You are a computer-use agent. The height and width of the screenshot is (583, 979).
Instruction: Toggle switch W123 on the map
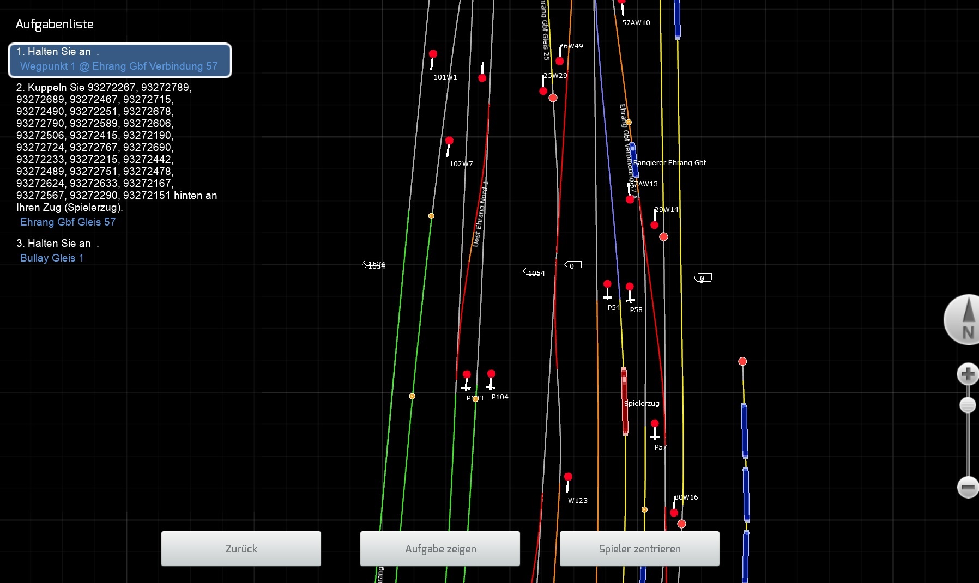point(568,477)
